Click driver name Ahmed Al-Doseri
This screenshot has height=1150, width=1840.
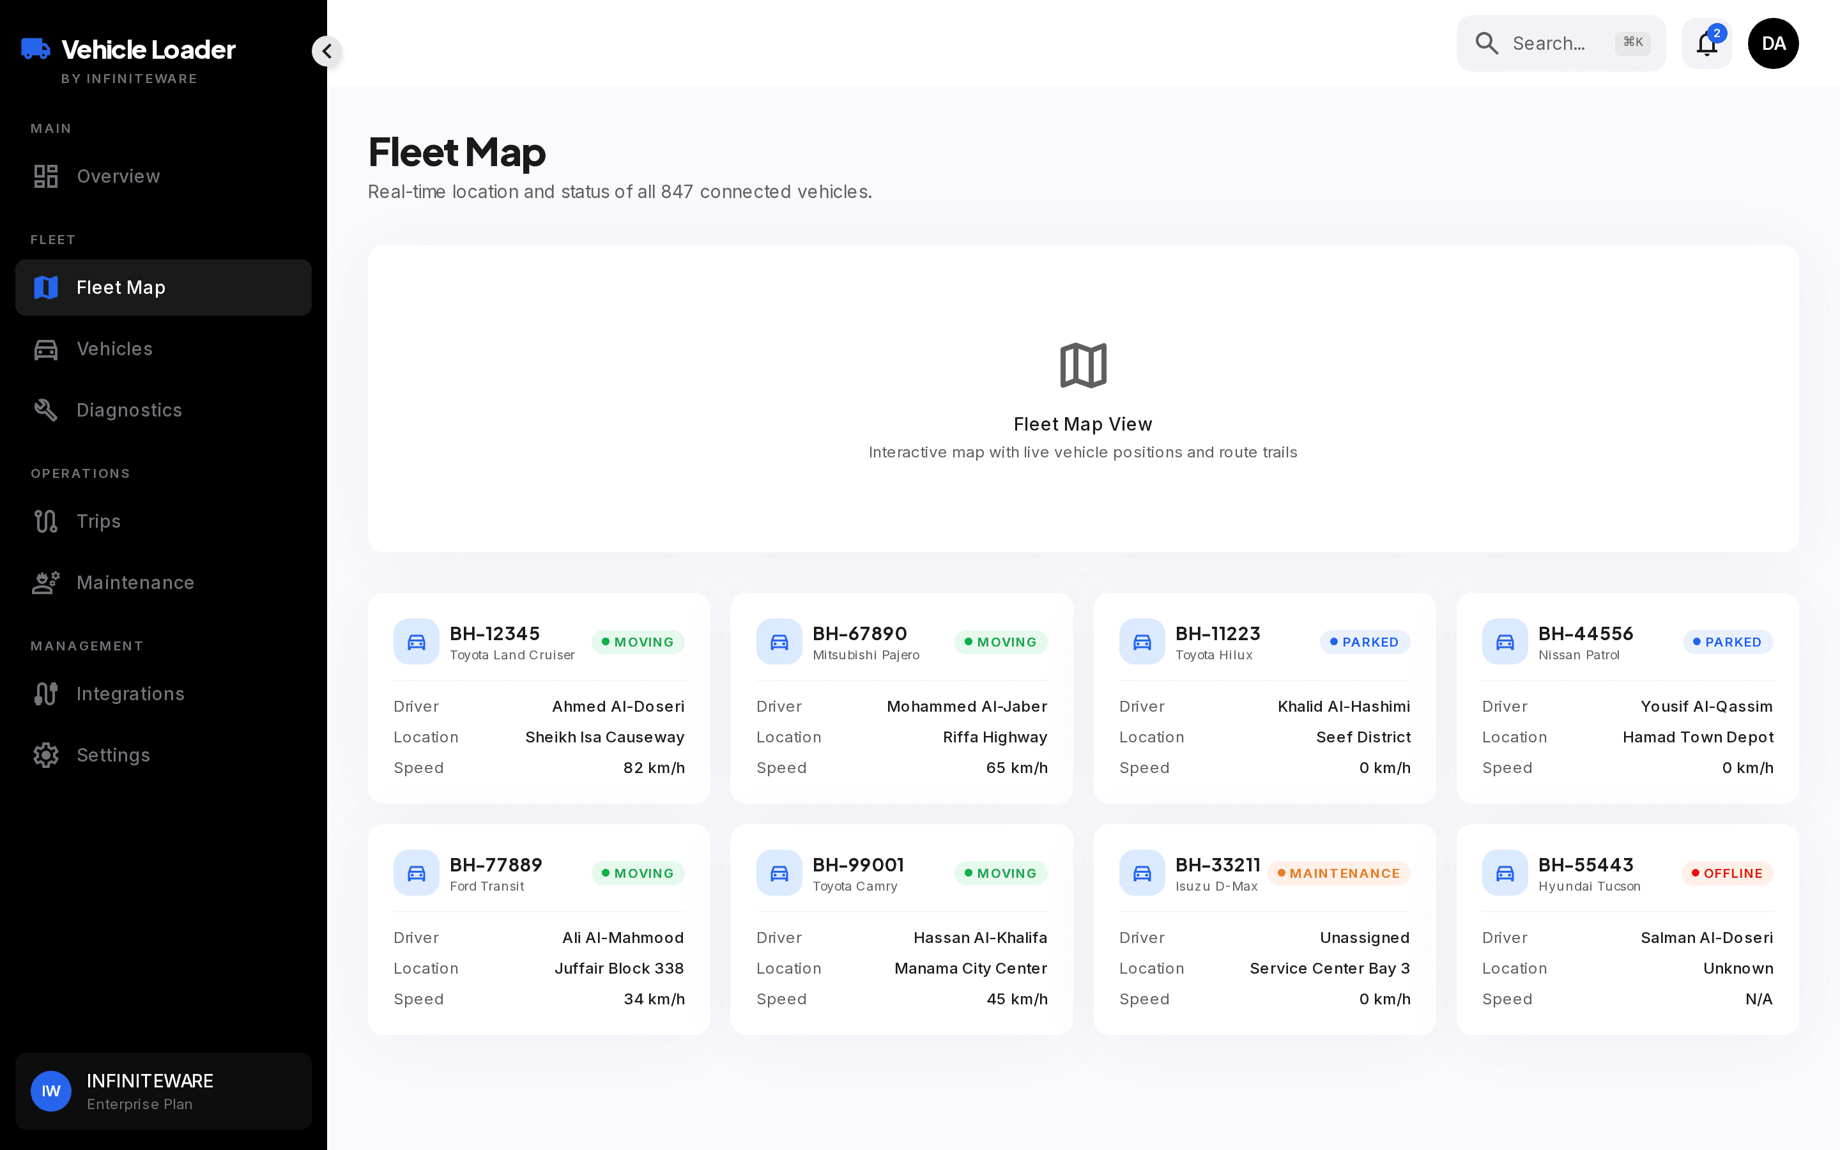point(618,707)
